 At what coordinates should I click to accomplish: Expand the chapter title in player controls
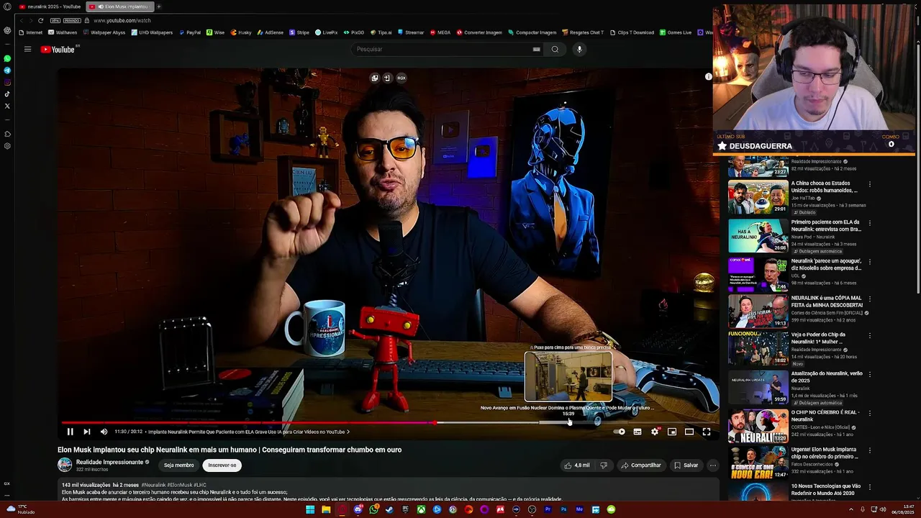tap(248, 432)
